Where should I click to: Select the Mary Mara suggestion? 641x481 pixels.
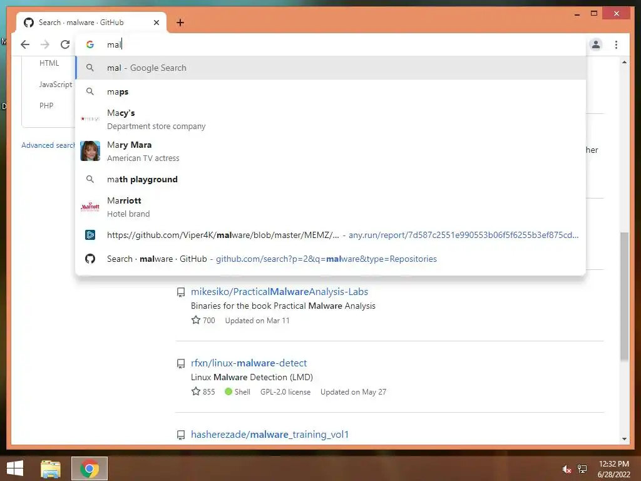331,151
